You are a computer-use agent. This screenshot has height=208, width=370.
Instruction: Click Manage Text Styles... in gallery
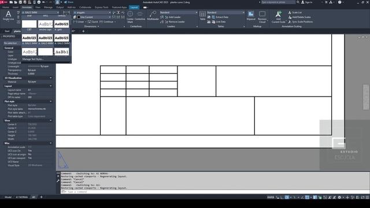pos(33,59)
